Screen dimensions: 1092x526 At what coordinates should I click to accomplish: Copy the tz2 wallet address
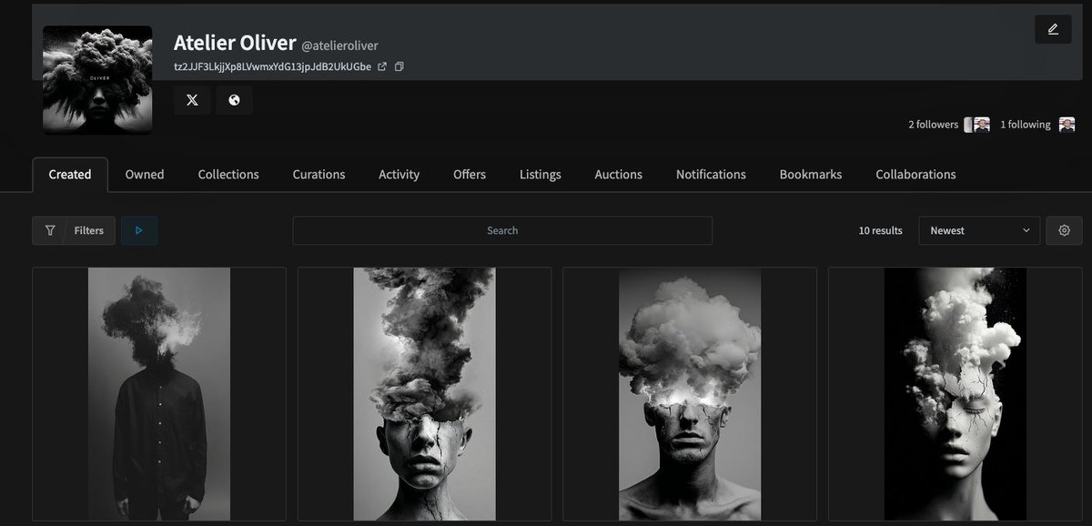coord(399,66)
